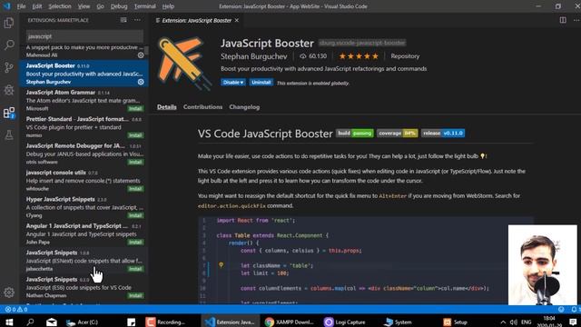Click gear icon on Mahmoud Ali snippet pack
Image resolution: width=581 pixels, height=327 pixels.
pyautogui.click(x=141, y=54)
